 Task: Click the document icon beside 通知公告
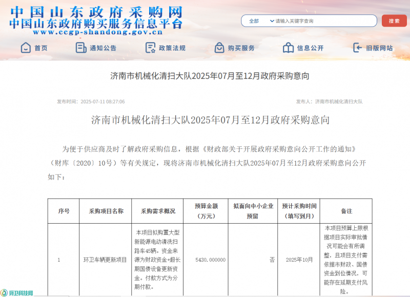[x=81, y=48]
